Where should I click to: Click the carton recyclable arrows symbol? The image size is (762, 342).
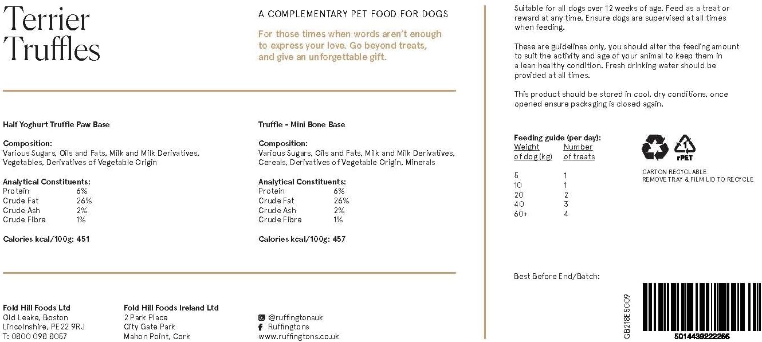click(x=655, y=147)
